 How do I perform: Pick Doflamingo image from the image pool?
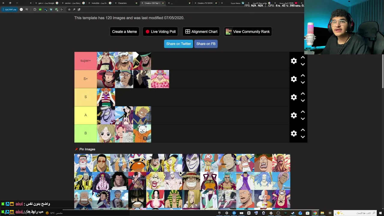281,163
